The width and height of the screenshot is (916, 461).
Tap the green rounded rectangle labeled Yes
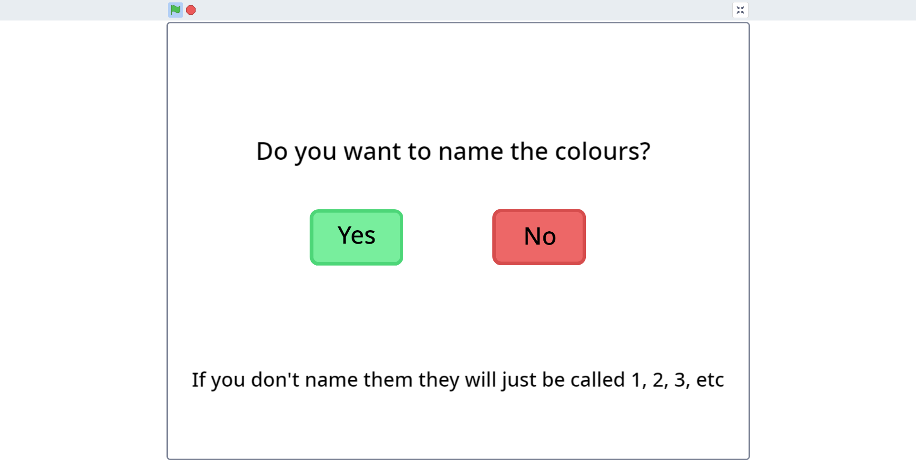(x=356, y=237)
